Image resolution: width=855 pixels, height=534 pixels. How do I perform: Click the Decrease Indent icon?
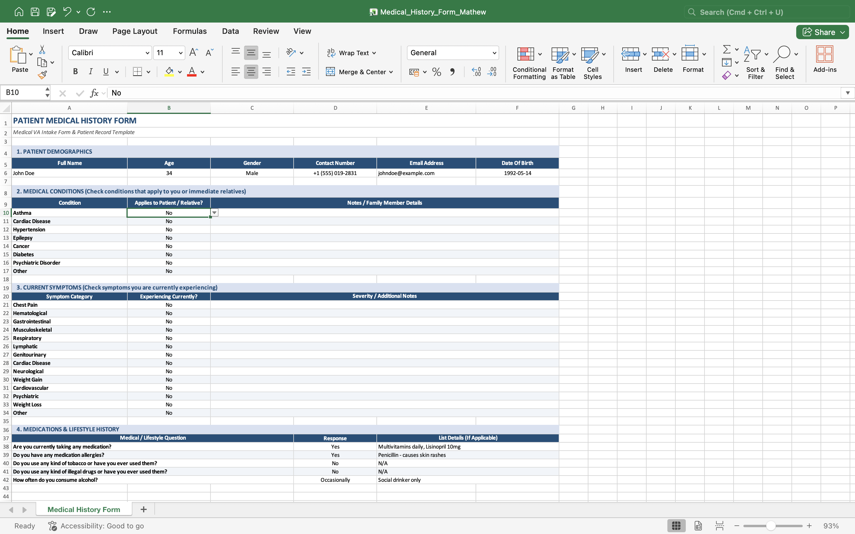(x=291, y=72)
